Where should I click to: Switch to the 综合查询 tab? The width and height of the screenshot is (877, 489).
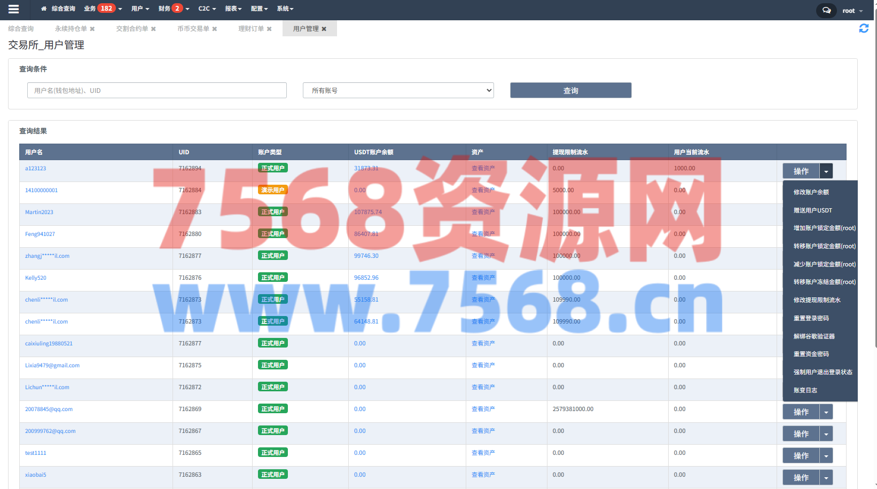click(x=21, y=29)
